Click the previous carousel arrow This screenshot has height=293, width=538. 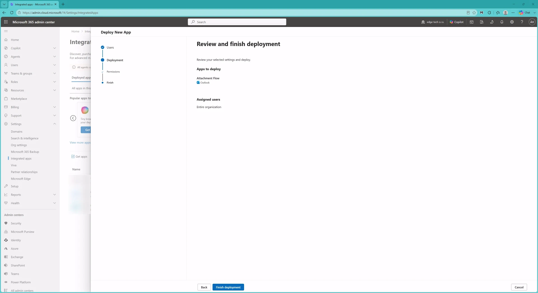pyautogui.click(x=73, y=118)
